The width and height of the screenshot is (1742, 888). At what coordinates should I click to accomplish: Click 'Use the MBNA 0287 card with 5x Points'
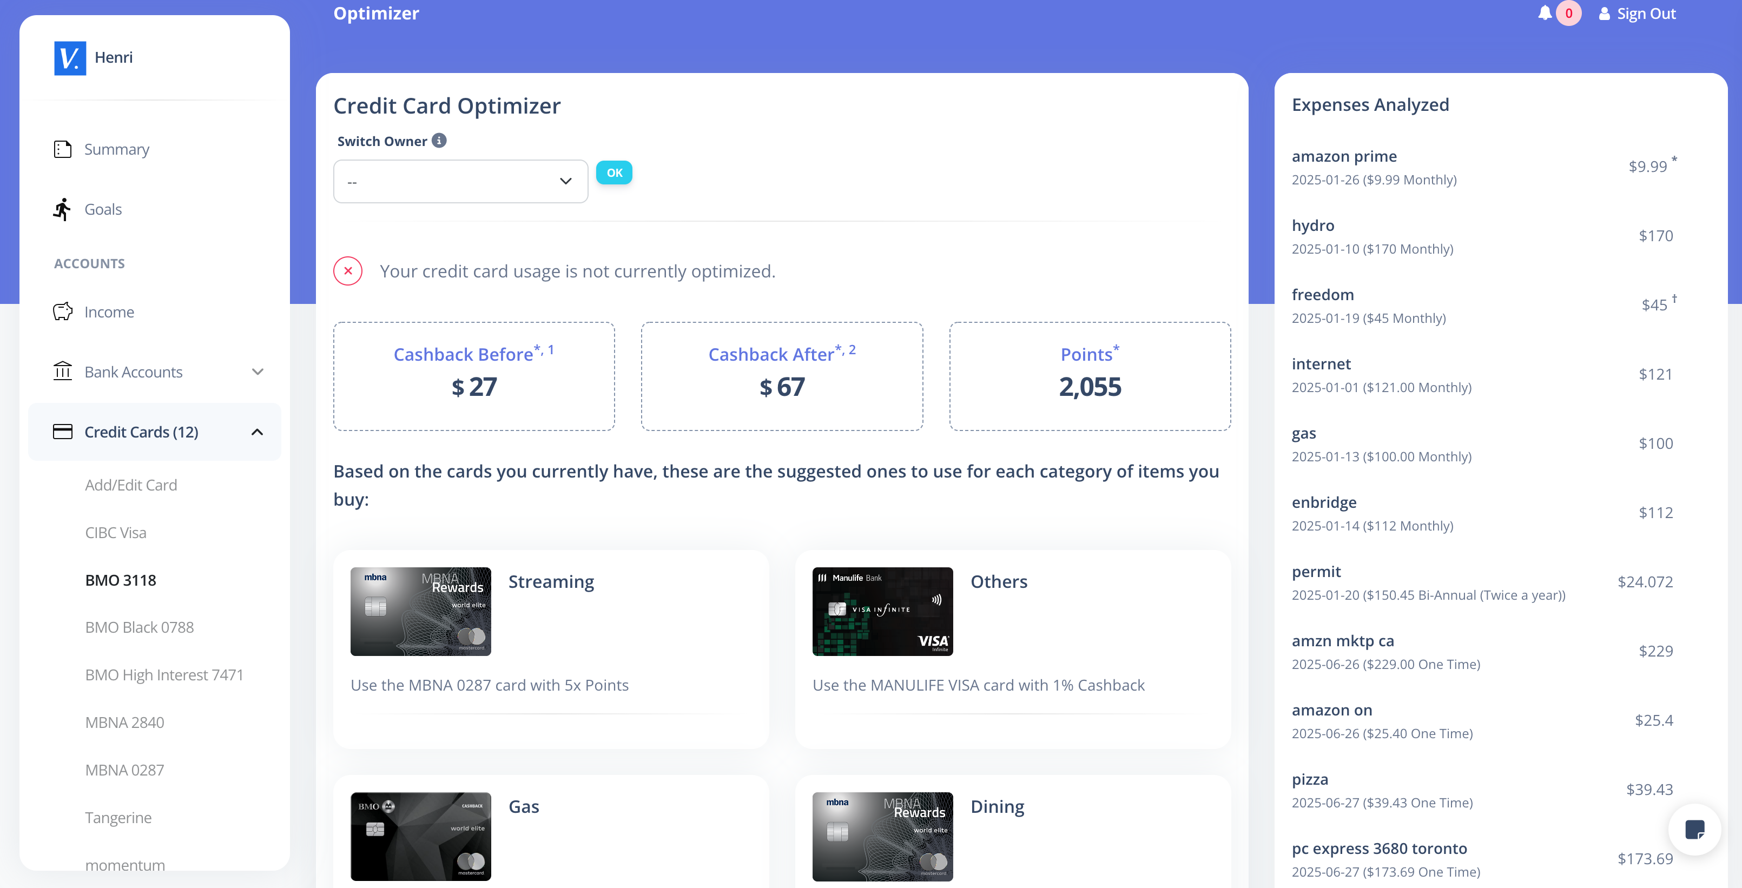click(490, 685)
